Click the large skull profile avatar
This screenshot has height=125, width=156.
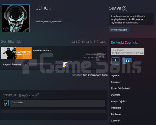coord(16,18)
